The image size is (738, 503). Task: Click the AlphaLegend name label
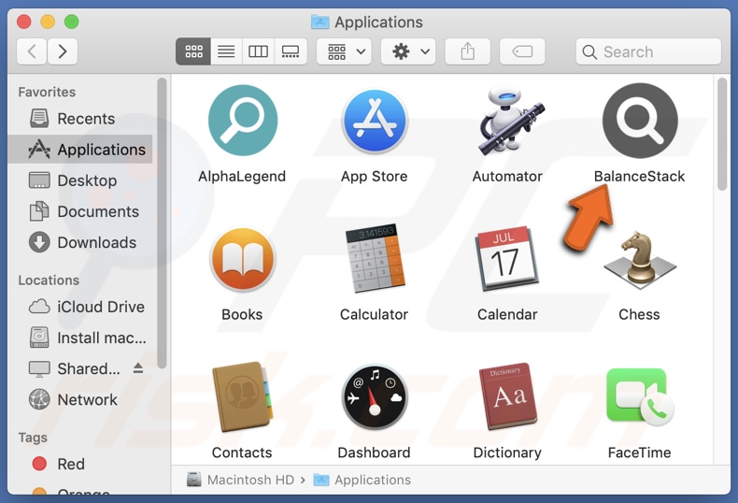pos(242,176)
